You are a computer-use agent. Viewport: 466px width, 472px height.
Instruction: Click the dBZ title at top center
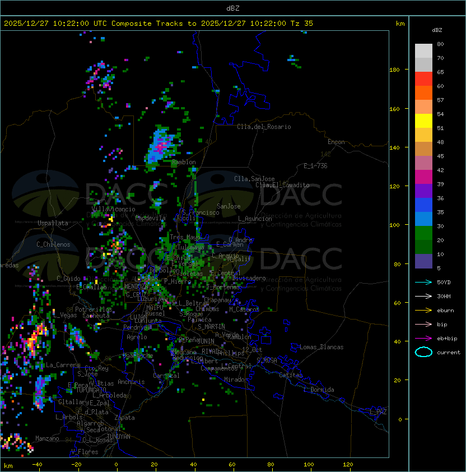point(233,8)
